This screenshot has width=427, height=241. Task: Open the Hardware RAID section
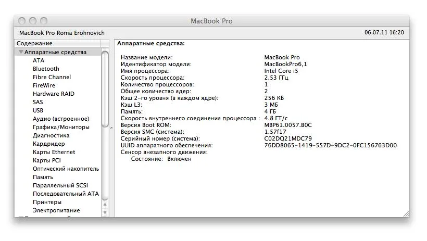click(53, 94)
